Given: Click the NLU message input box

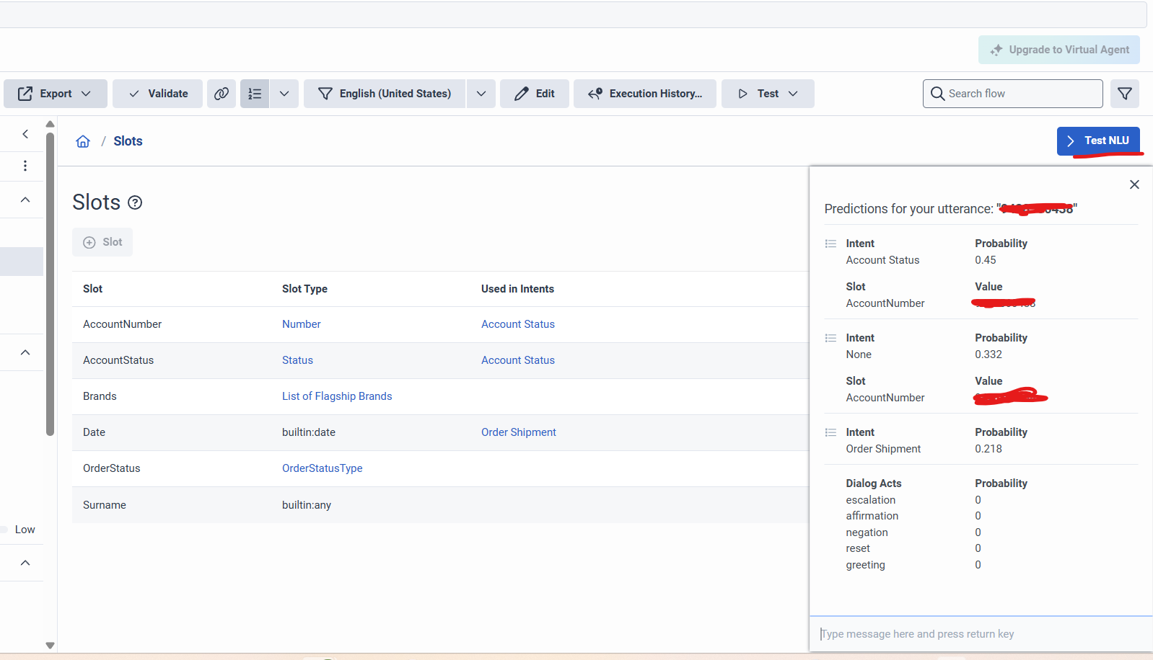Looking at the screenshot, I should click(981, 634).
